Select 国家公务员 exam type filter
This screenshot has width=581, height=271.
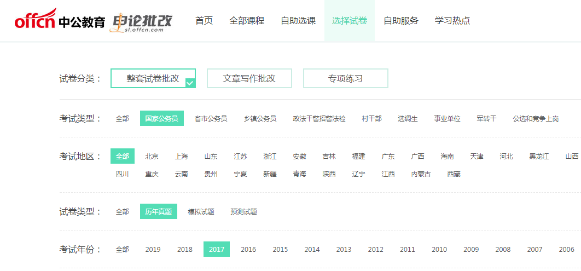click(x=161, y=119)
